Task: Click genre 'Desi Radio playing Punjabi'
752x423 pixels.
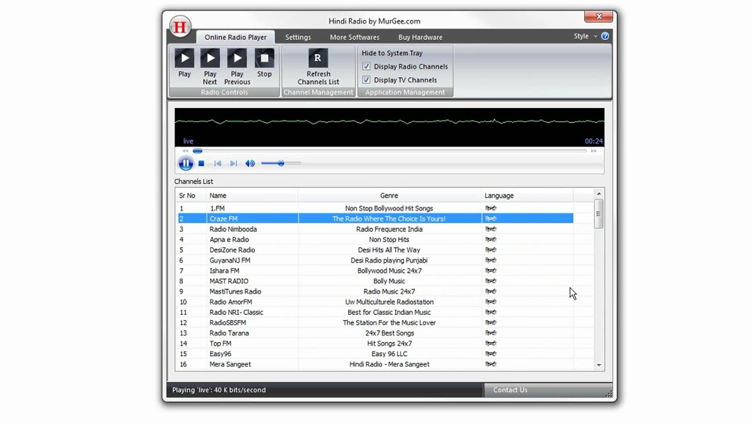Action: point(389,260)
